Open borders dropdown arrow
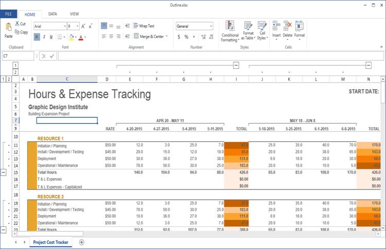This screenshot has height=249, width=386. (x=64, y=37)
